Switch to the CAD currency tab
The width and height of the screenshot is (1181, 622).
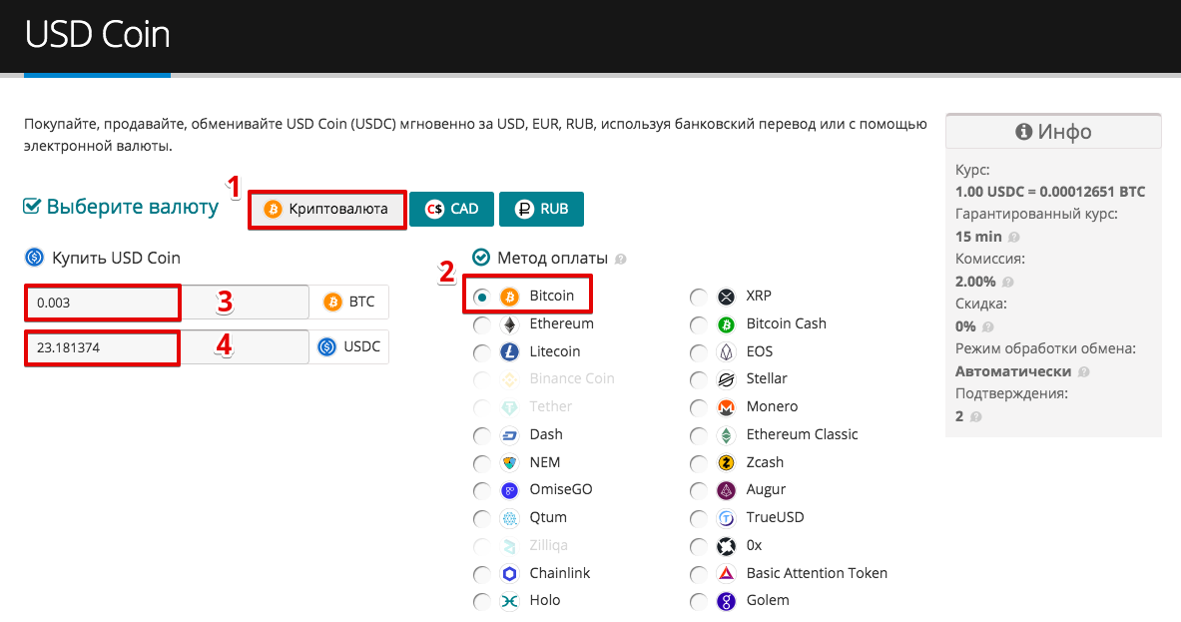click(452, 210)
